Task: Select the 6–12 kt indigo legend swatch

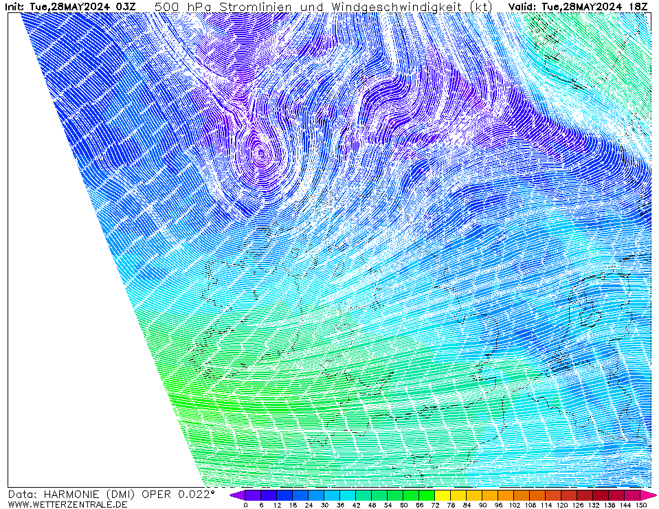Action: click(x=269, y=495)
